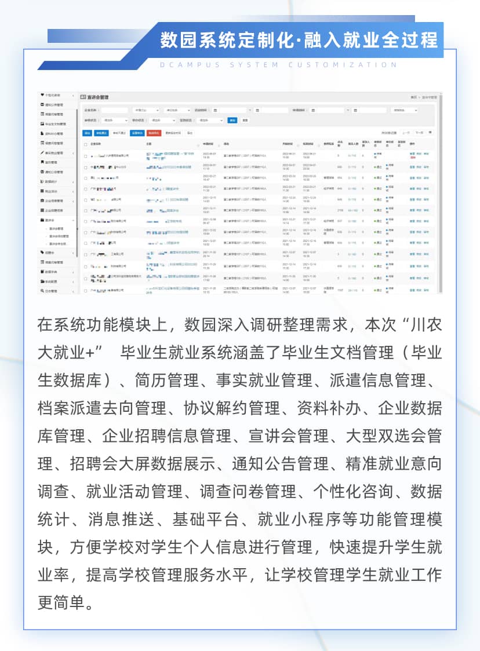The image size is (480, 651).
Task: Click the company name input field
Action: coord(114,111)
